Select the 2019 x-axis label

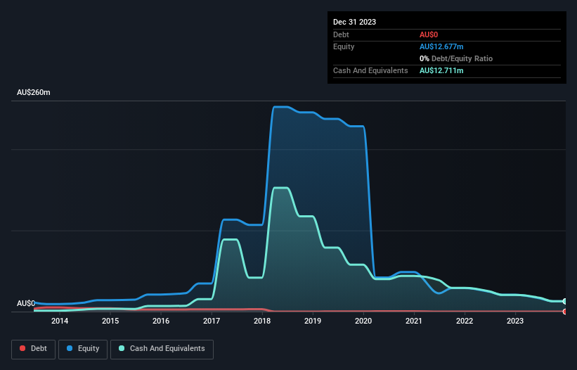313,321
